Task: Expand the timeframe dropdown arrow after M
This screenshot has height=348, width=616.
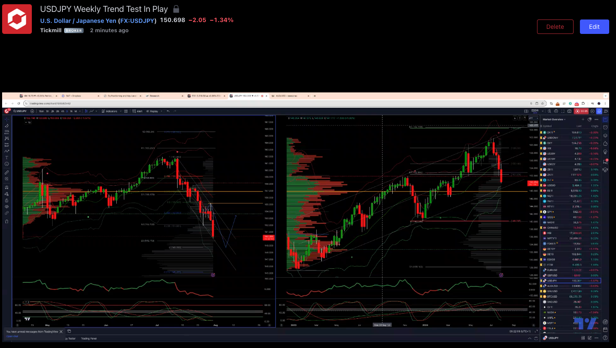Action: click(x=80, y=111)
